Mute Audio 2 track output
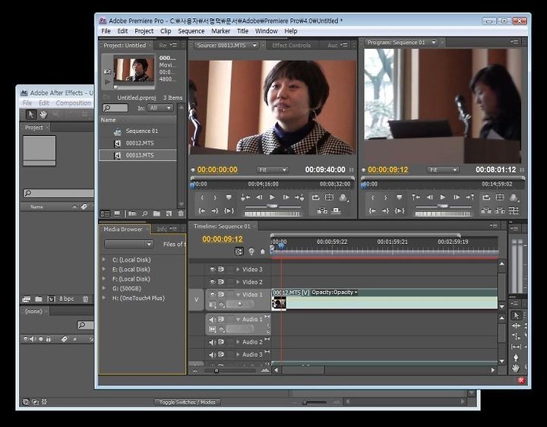 [x=212, y=342]
